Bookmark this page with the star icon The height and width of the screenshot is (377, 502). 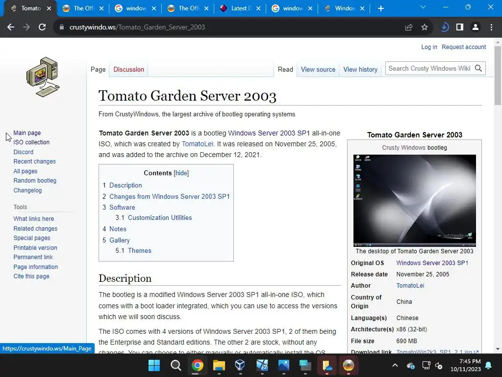click(x=425, y=27)
